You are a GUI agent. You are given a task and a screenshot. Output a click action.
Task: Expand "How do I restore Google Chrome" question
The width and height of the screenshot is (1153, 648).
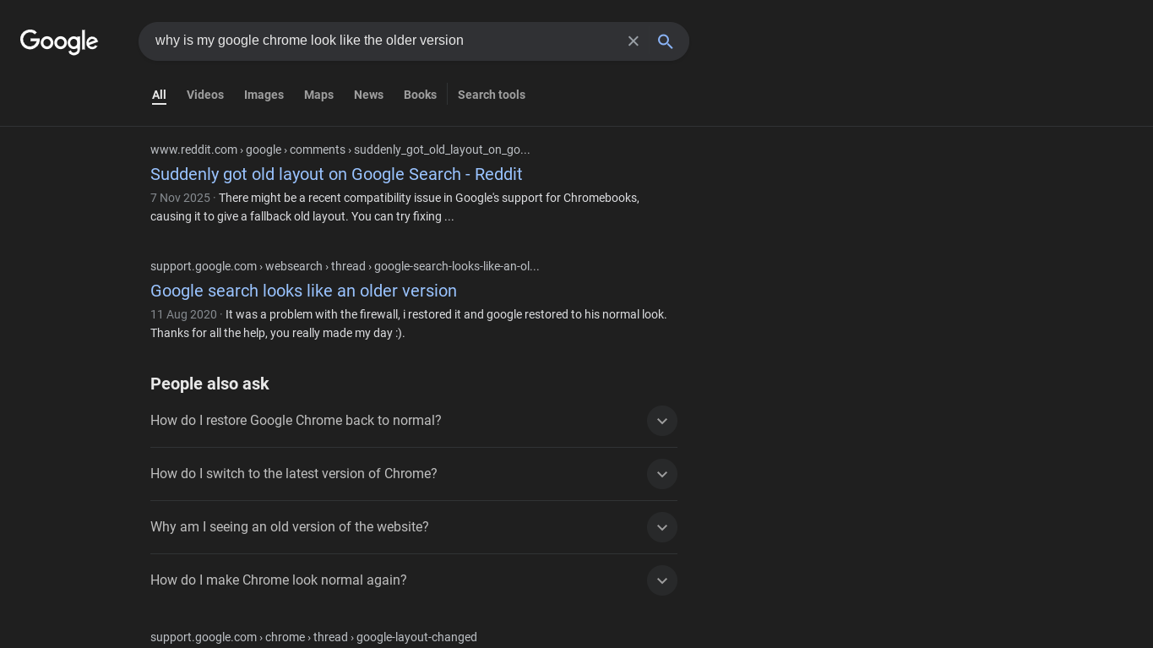661,421
